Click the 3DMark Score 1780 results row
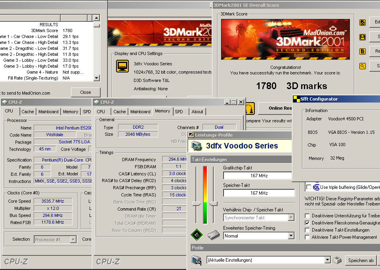 pos(46,30)
